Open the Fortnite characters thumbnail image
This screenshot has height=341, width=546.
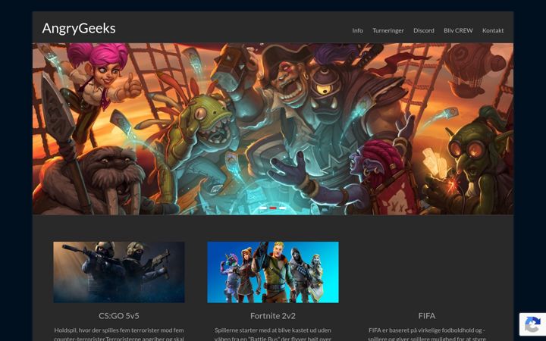click(x=273, y=272)
